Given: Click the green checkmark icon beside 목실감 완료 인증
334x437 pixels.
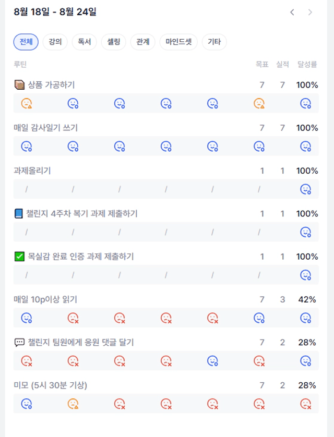Looking at the screenshot, I should (x=19, y=257).
